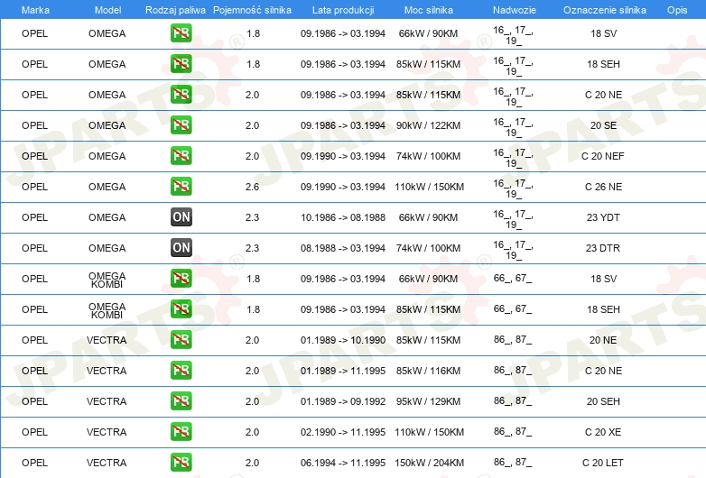Click engine capacity 2.6
The image size is (706, 478).
(252, 187)
